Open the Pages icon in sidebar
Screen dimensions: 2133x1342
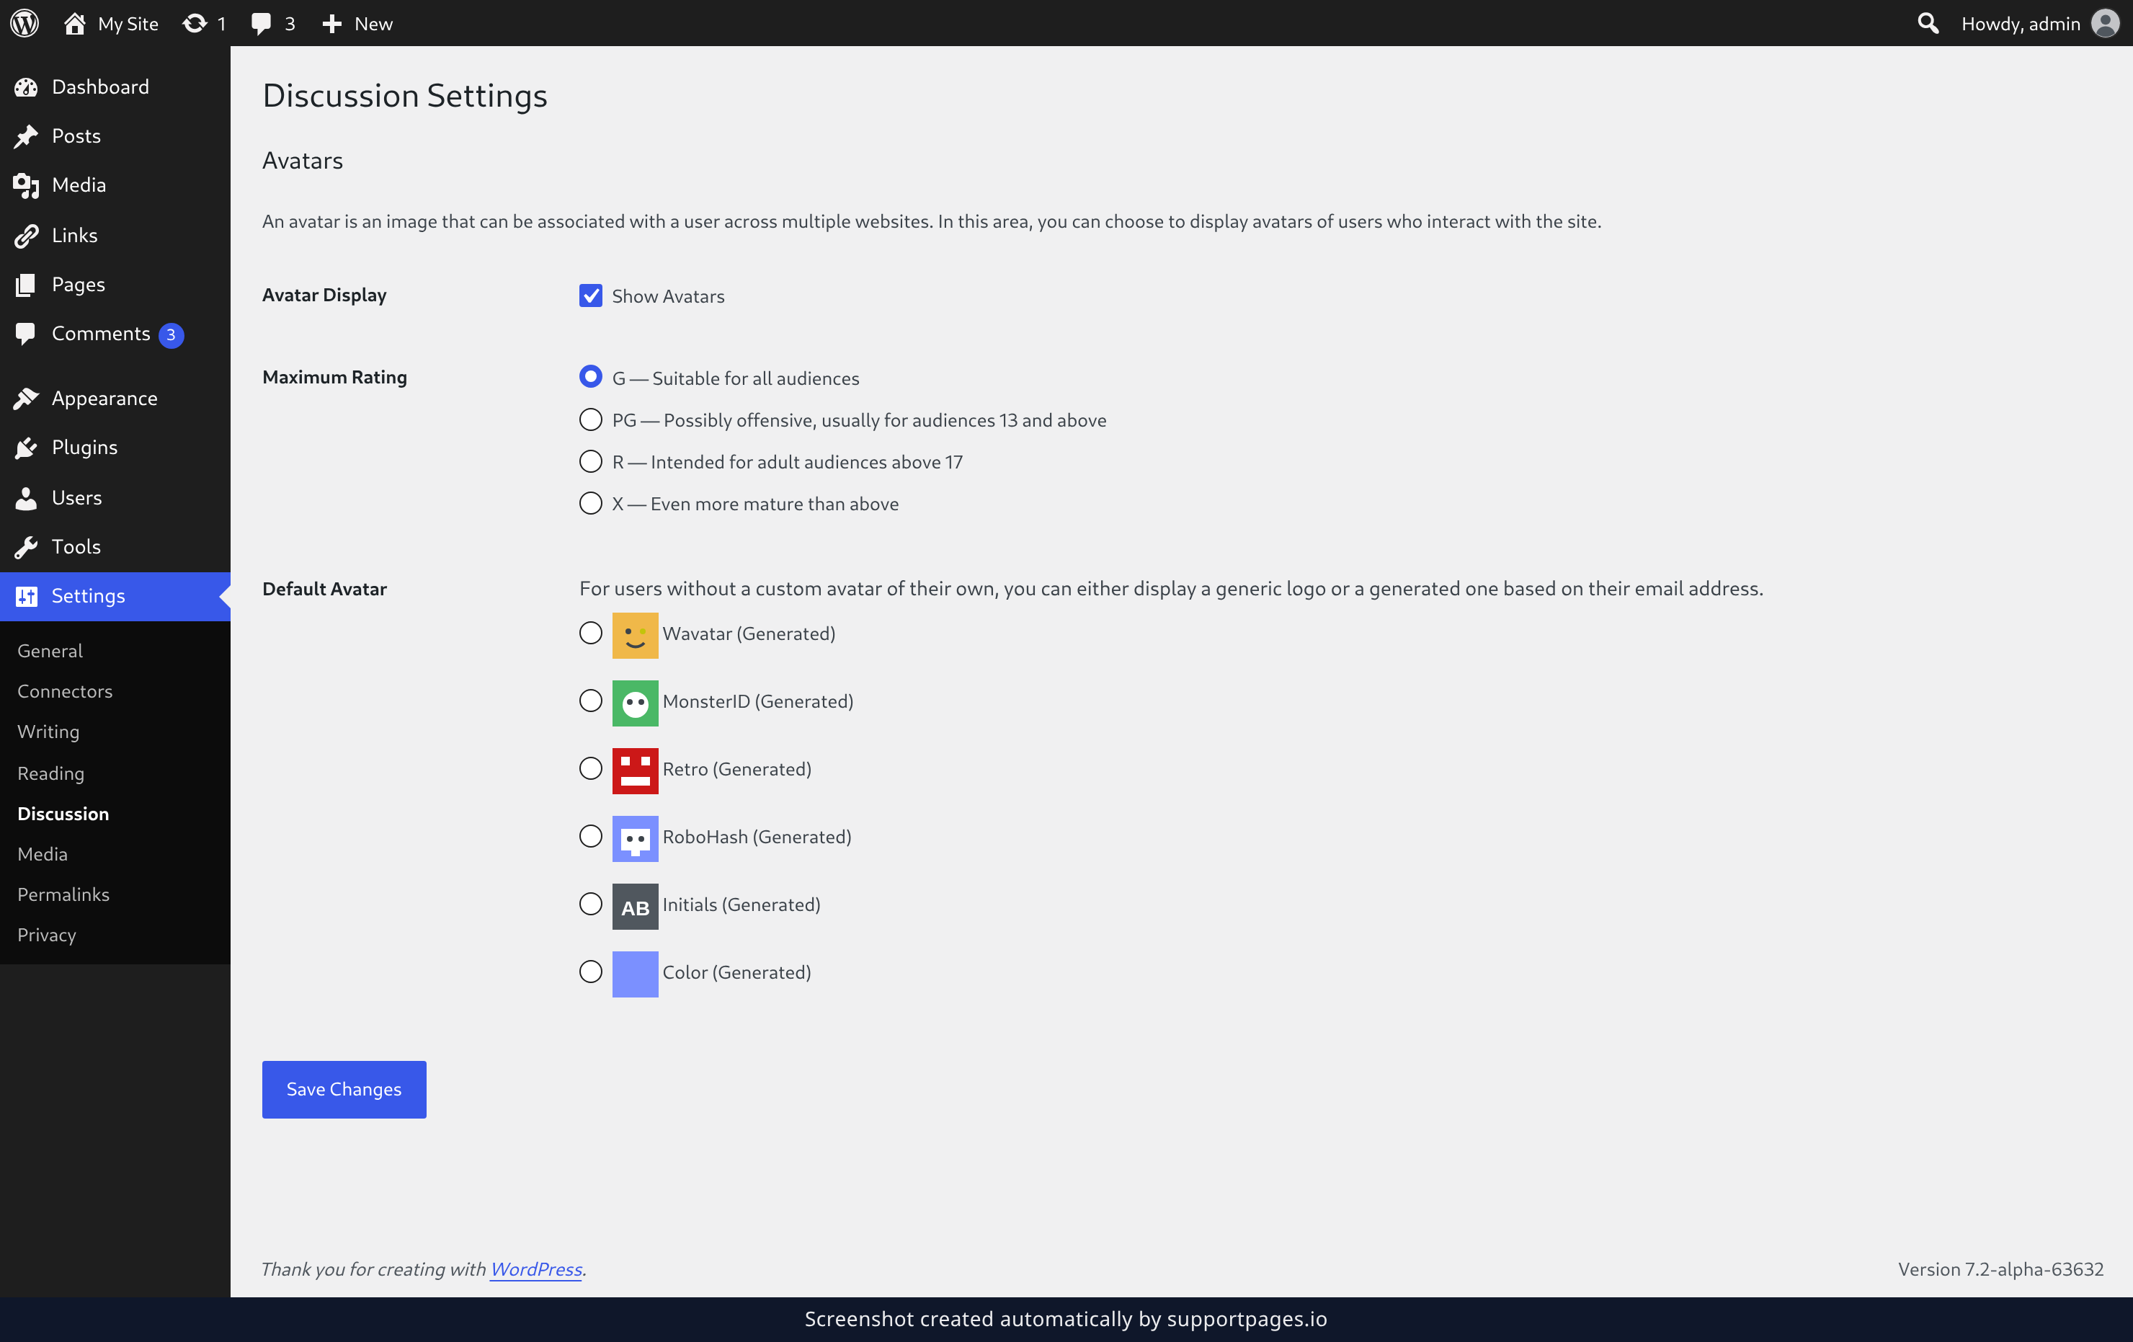tap(26, 285)
